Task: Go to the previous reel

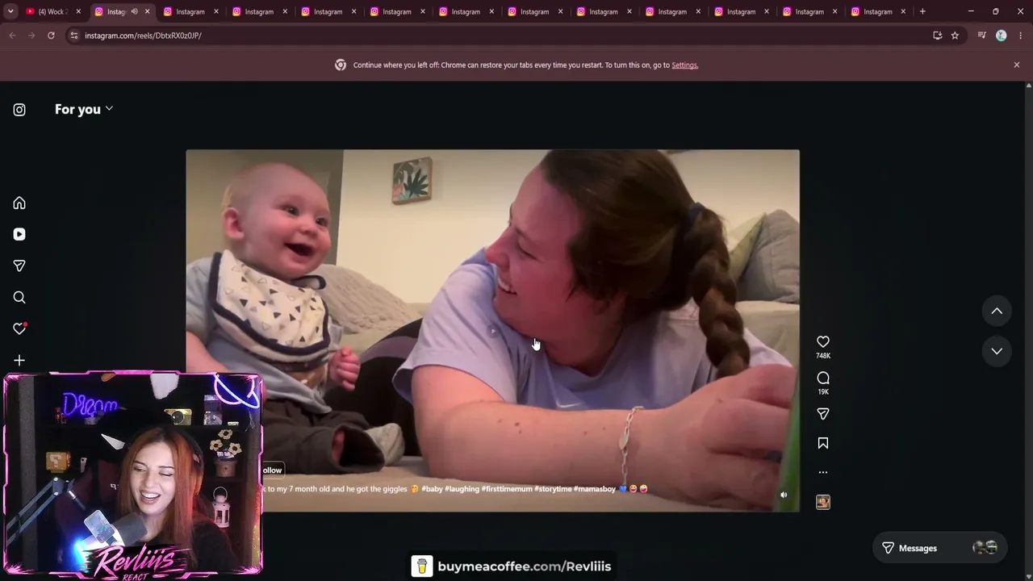Action: 997,311
